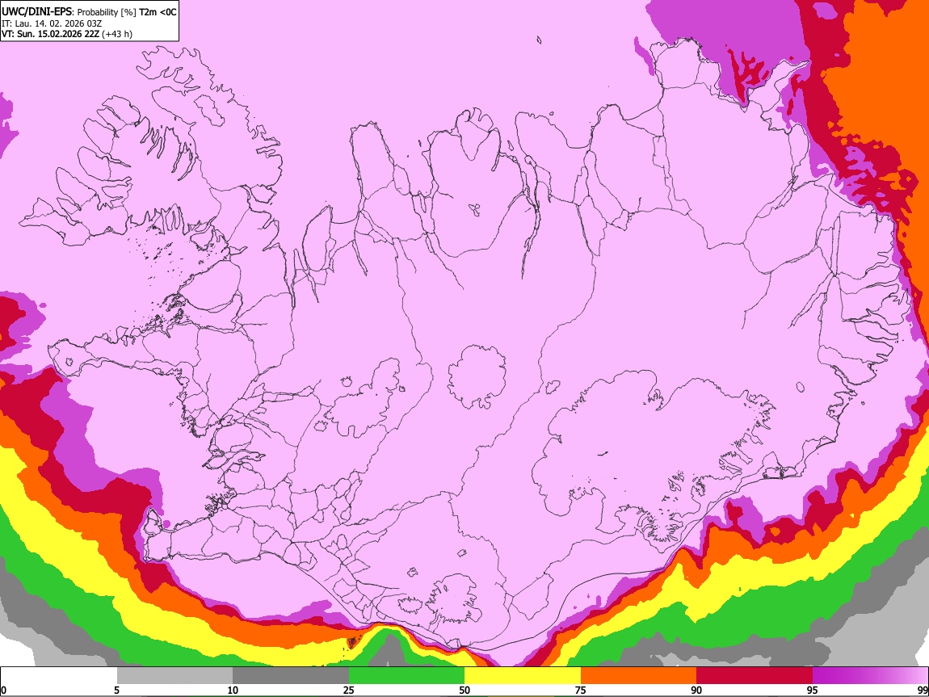This screenshot has height=697, width=929.
Task: Click the 'VT: Sun. 15.02.2026 22Z' line
Action: tap(50, 34)
